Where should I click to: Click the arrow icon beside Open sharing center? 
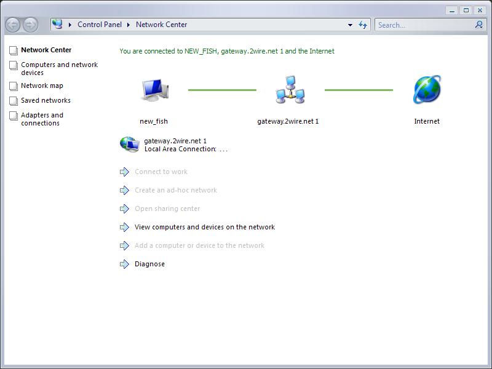tap(125, 208)
